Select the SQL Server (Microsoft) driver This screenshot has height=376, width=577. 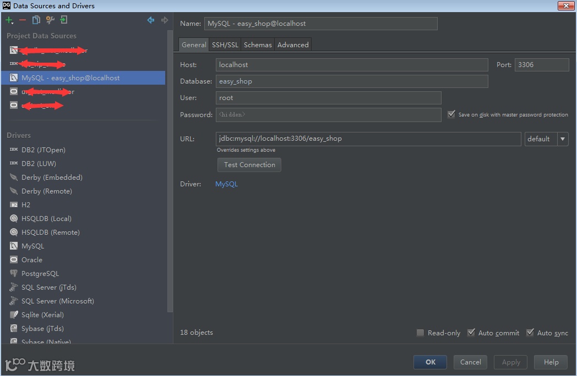pos(57,301)
